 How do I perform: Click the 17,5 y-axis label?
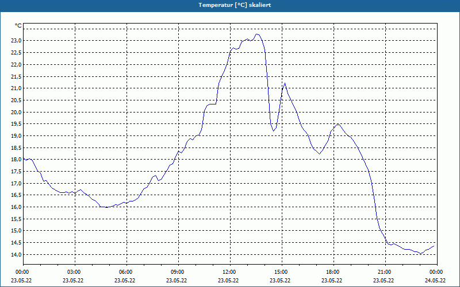(x=16, y=172)
